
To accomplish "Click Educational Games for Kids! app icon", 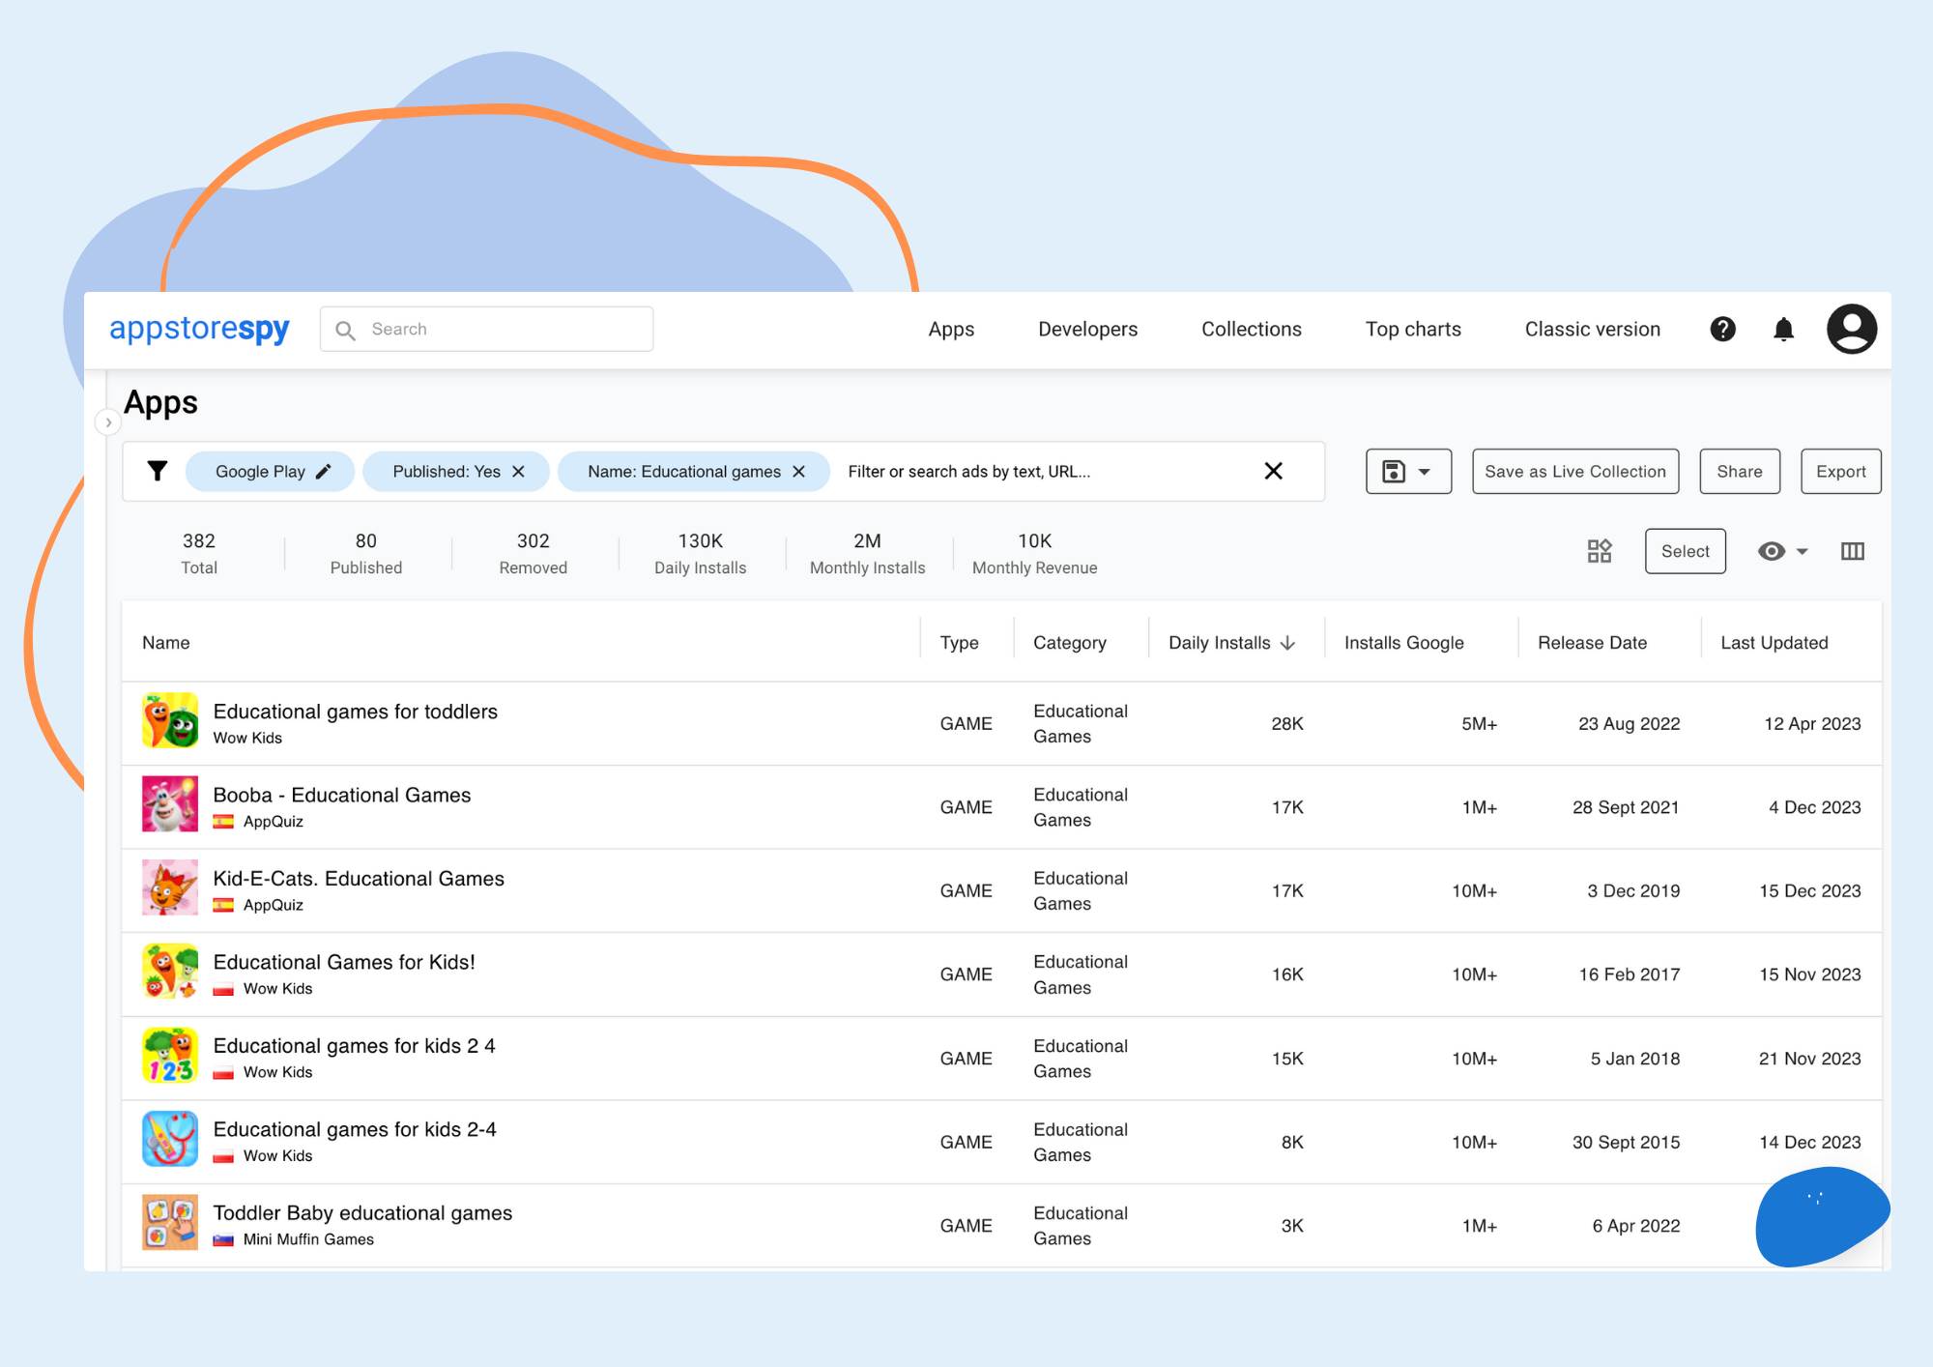I will click(x=170, y=972).
